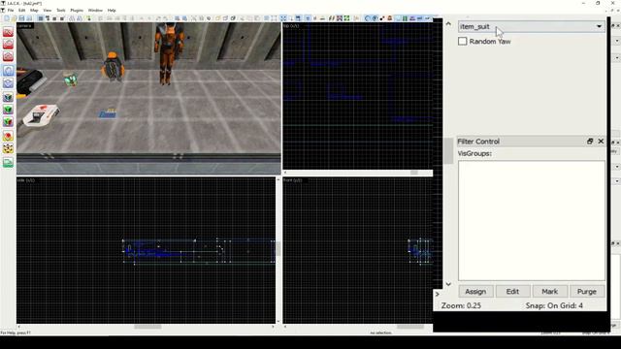
Task: Open the View menu
Action: pyautogui.click(x=48, y=11)
